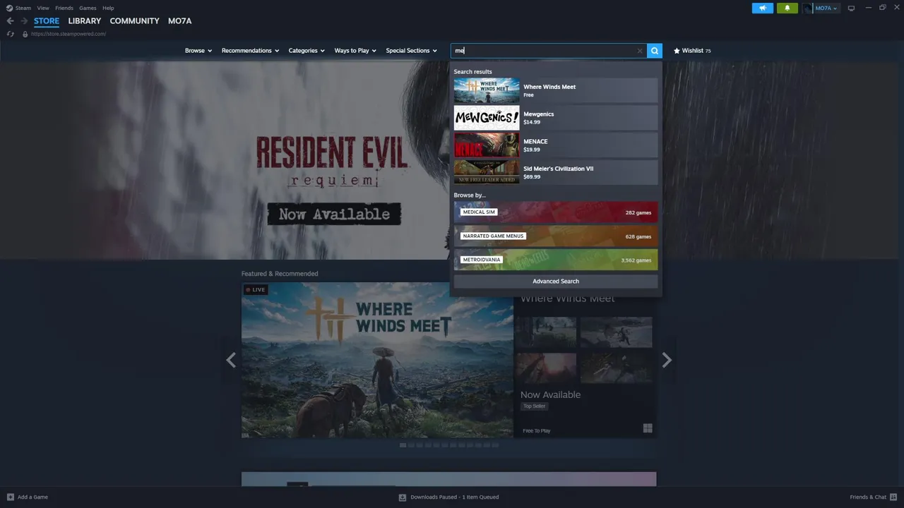904x508 pixels.
Task: Click the Add a Game plus icon
Action: click(x=10, y=497)
